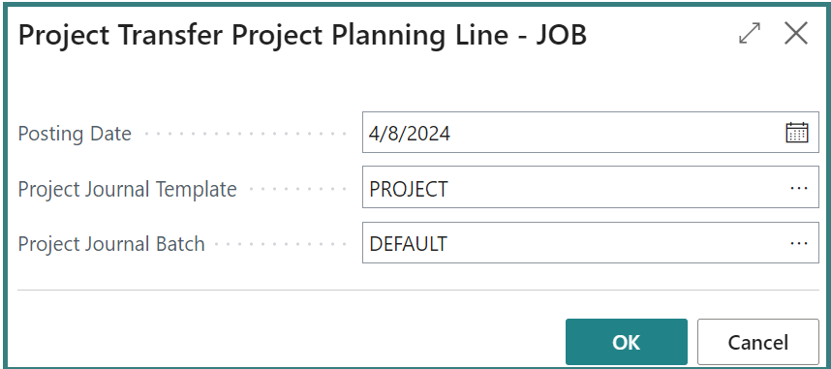The image size is (831, 369).
Task: Click the dotted leader after Posting Date
Action: [x=245, y=134]
